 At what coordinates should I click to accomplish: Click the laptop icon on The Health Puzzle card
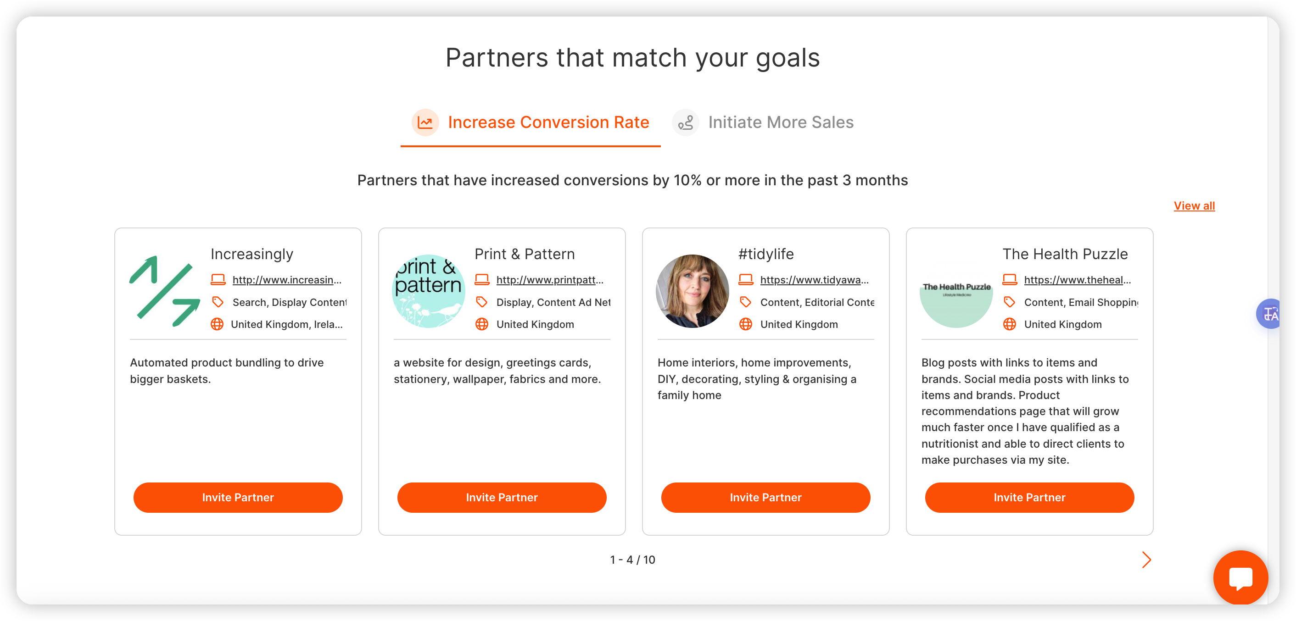pyautogui.click(x=1009, y=280)
